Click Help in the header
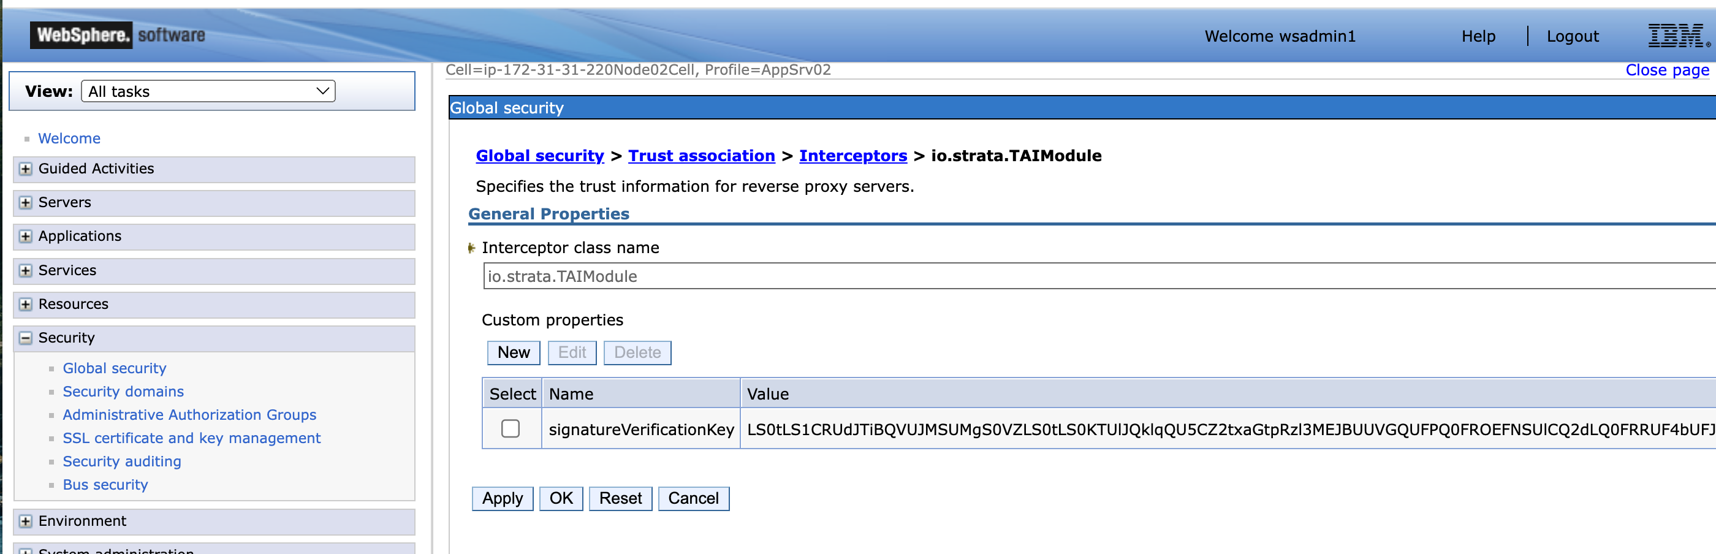The image size is (1716, 554). click(1478, 37)
